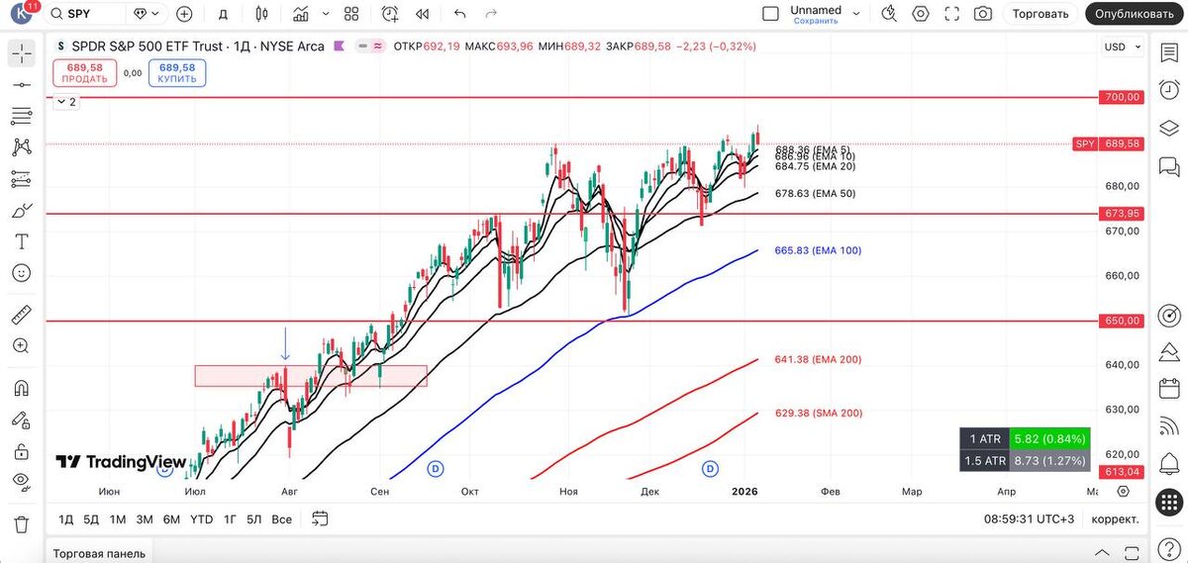
Task: Start bar replay mode
Action: (x=423, y=14)
